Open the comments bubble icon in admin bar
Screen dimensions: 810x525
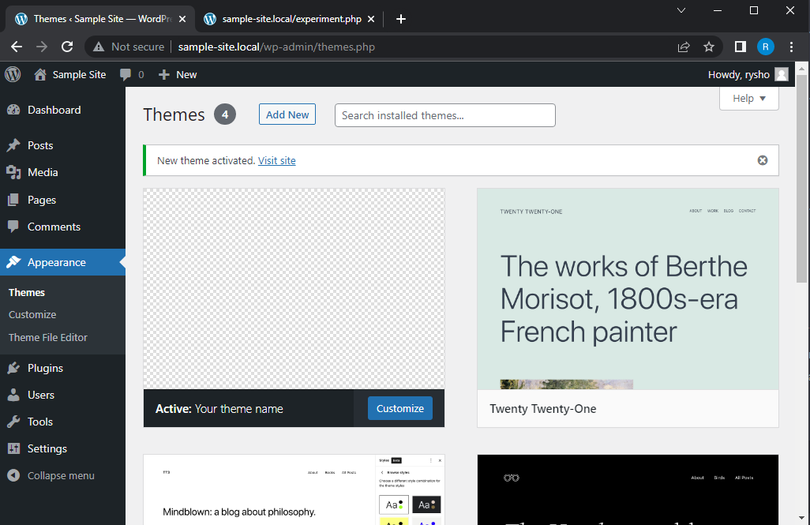pyautogui.click(x=126, y=74)
